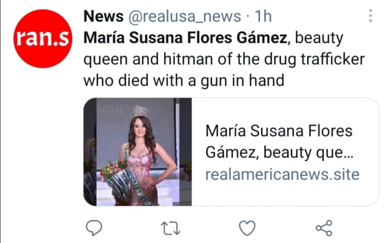392x243 pixels.
Task: Open the @realusa_news handle profile
Action: [179, 17]
